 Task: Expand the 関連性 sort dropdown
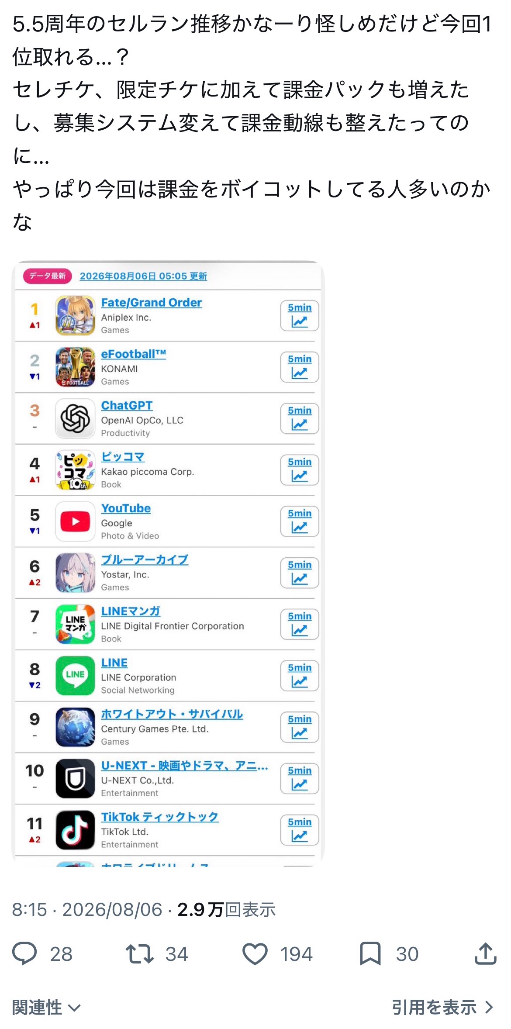(46, 1008)
